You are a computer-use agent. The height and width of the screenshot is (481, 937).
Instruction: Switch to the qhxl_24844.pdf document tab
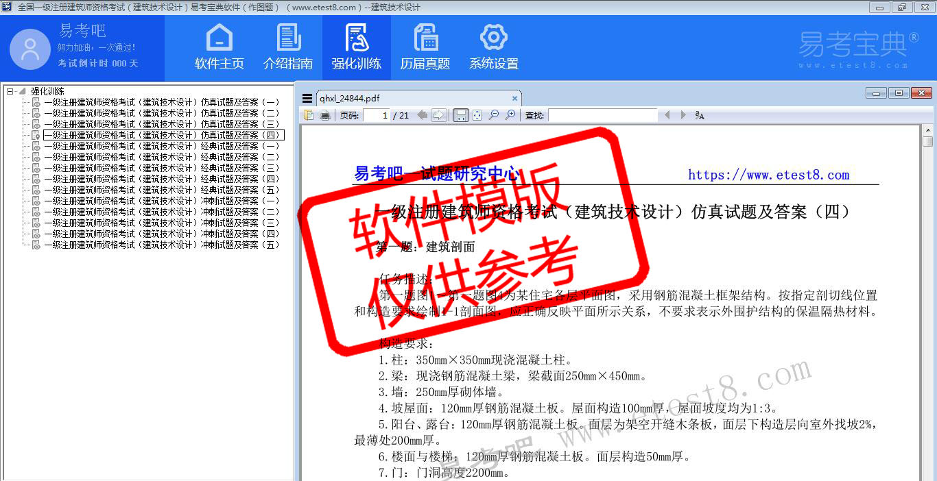(350, 98)
